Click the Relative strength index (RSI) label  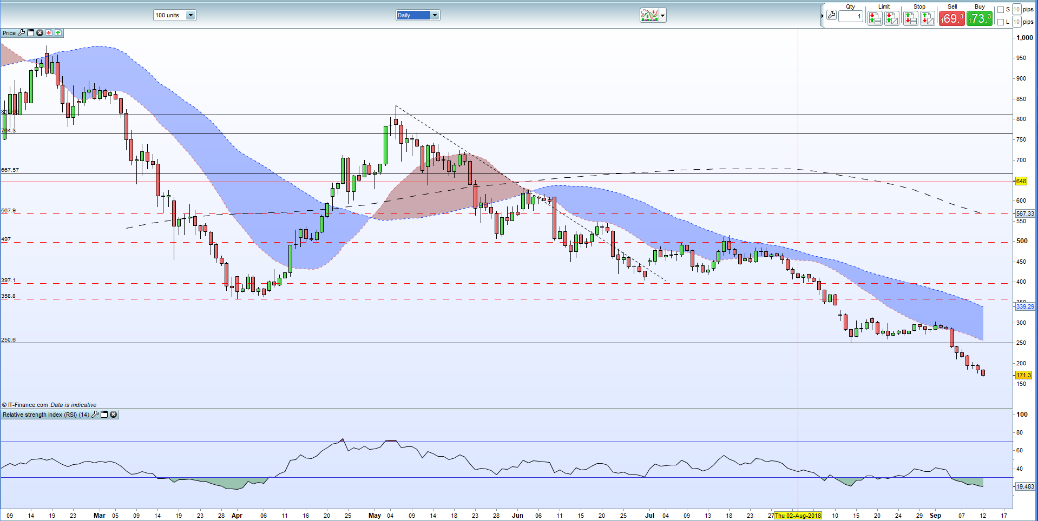pos(46,415)
